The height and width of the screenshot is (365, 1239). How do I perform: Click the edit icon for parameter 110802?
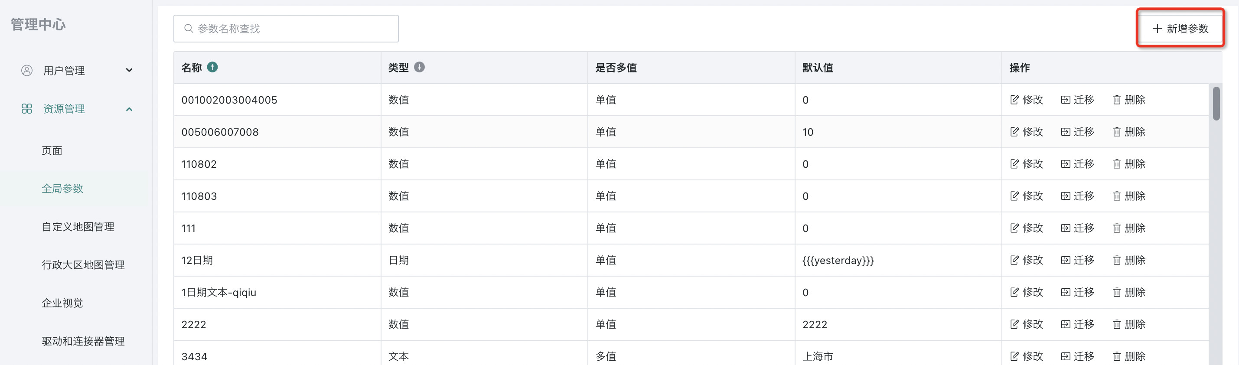(x=1014, y=164)
